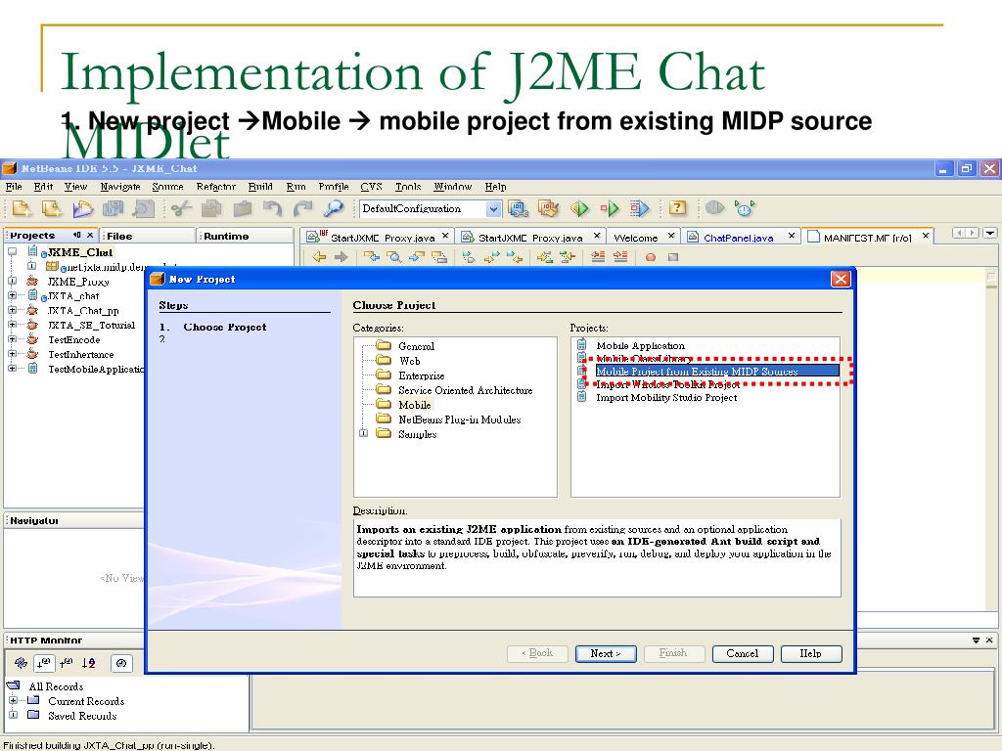Image resolution: width=1002 pixels, height=751 pixels.
Task: Select the Enterprise category
Action: (x=421, y=375)
